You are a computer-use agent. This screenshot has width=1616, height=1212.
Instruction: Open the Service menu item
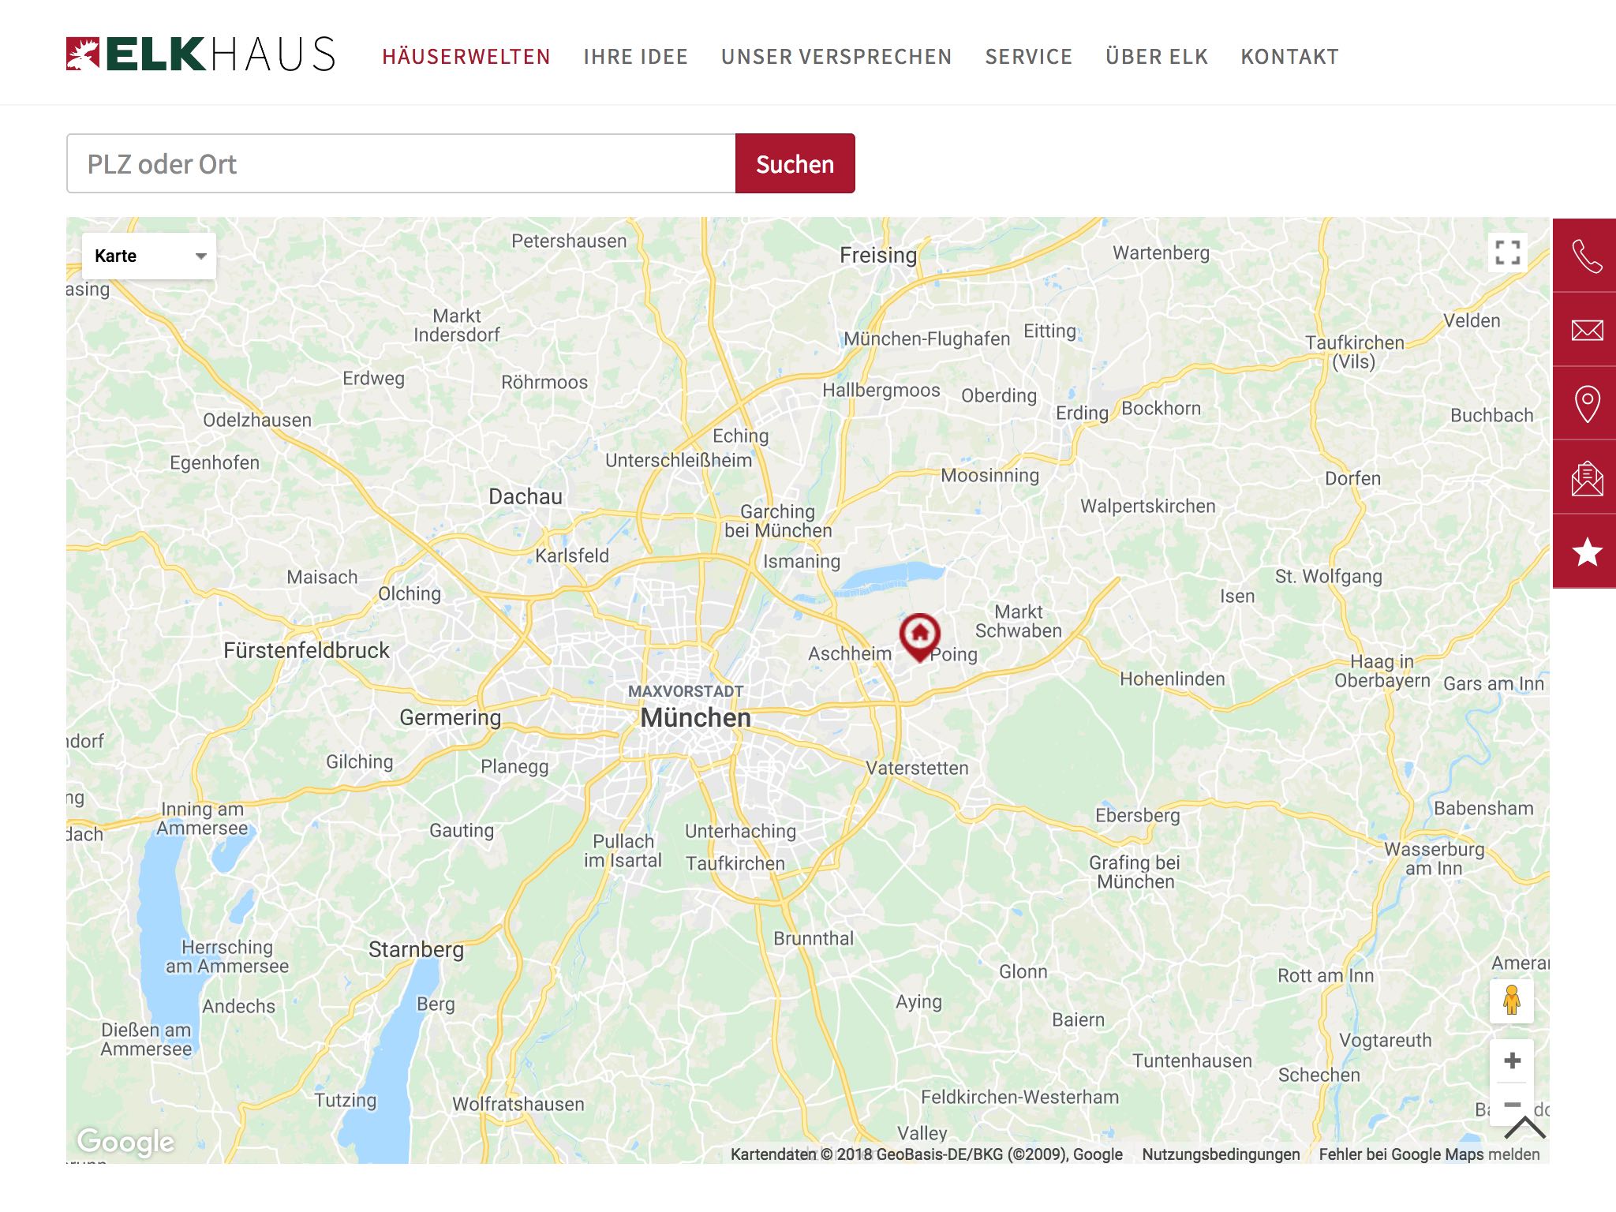click(x=1029, y=57)
